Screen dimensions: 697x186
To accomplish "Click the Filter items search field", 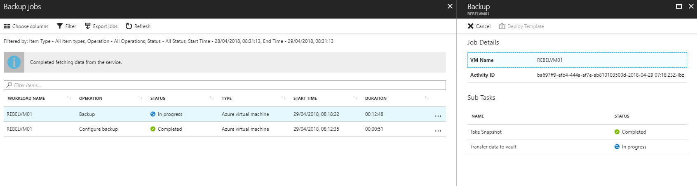I will [x=225, y=85].
